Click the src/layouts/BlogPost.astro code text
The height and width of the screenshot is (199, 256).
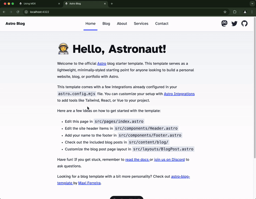pyautogui.click(x=163, y=149)
